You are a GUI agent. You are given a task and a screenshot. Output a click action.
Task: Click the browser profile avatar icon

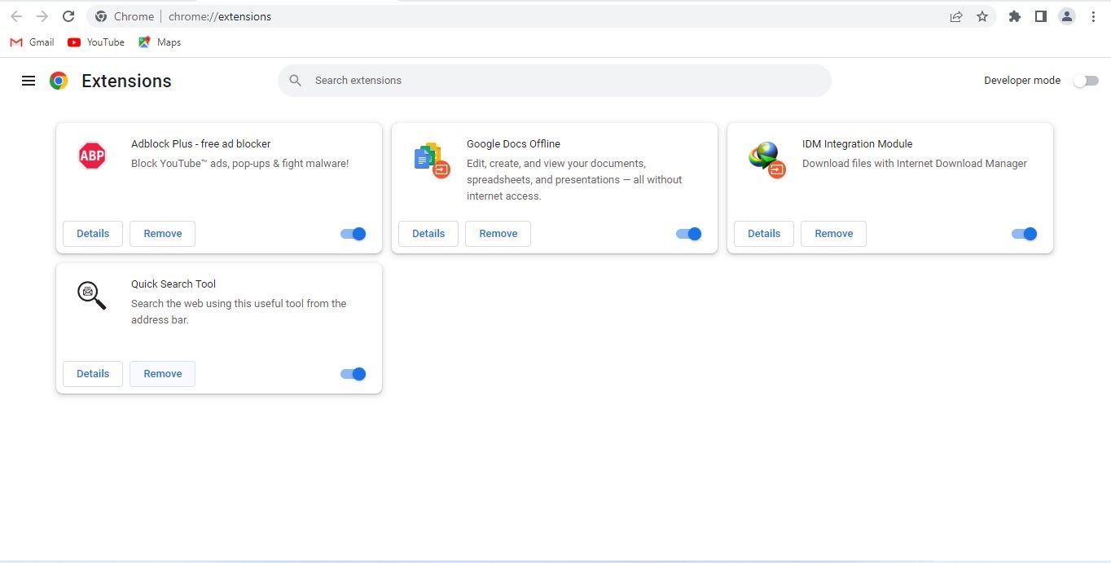pos(1067,15)
